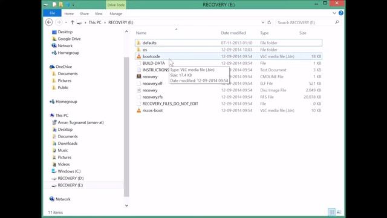Open the File menu
This screenshot has height=218, width=387.
[x=52, y=13]
